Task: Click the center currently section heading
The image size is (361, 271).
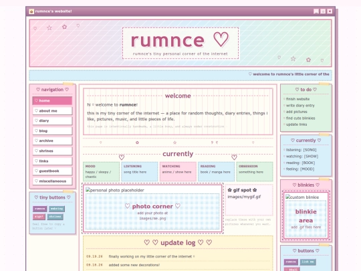Action: coord(178,154)
